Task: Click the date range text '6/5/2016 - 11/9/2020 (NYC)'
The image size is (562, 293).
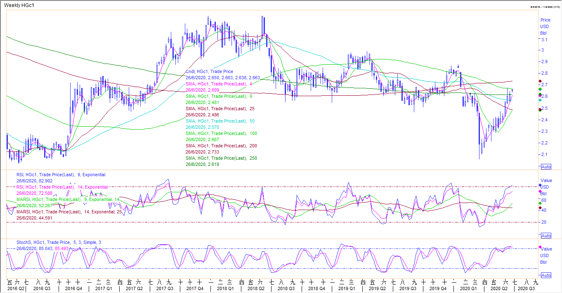Action: tap(544, 7)
